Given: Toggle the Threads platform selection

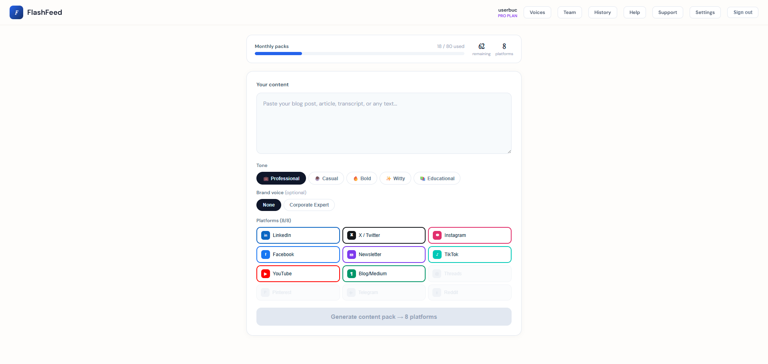Looking at the screenshot, I should point(470,274).
